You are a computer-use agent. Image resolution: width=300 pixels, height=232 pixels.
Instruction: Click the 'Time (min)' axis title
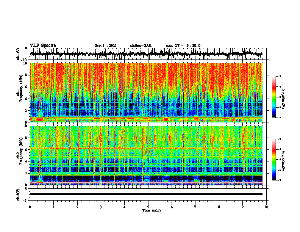point(152,210)
